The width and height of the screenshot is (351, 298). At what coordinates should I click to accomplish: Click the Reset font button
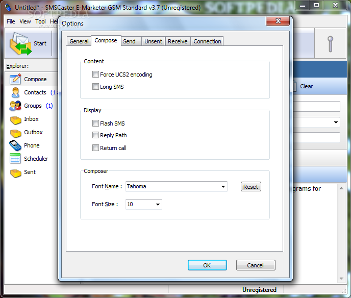pos(250,187)
